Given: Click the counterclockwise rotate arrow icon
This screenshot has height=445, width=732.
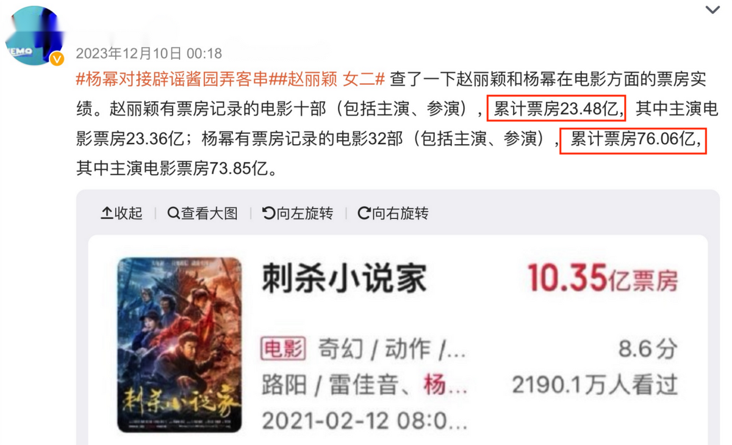Looking at the screenshot, I should 268,213.
